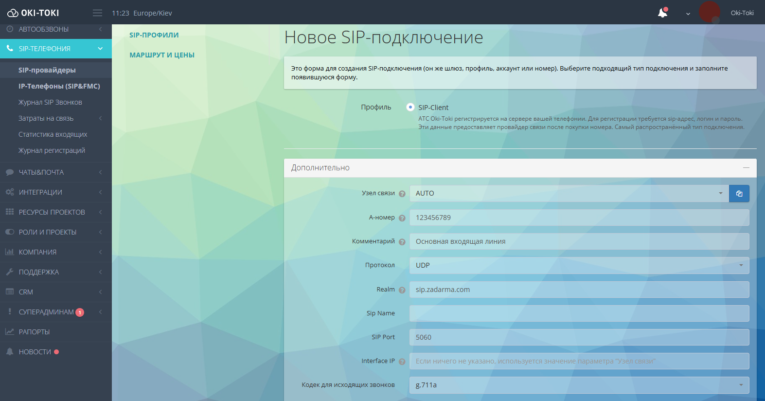Click the СУПЕРАДМИНАМ red badge counter
The image size is (765, 401).
[80, 312]
